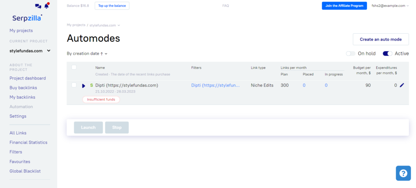
Task: Open Global Blacklist
Action: (x=25, y=171)
